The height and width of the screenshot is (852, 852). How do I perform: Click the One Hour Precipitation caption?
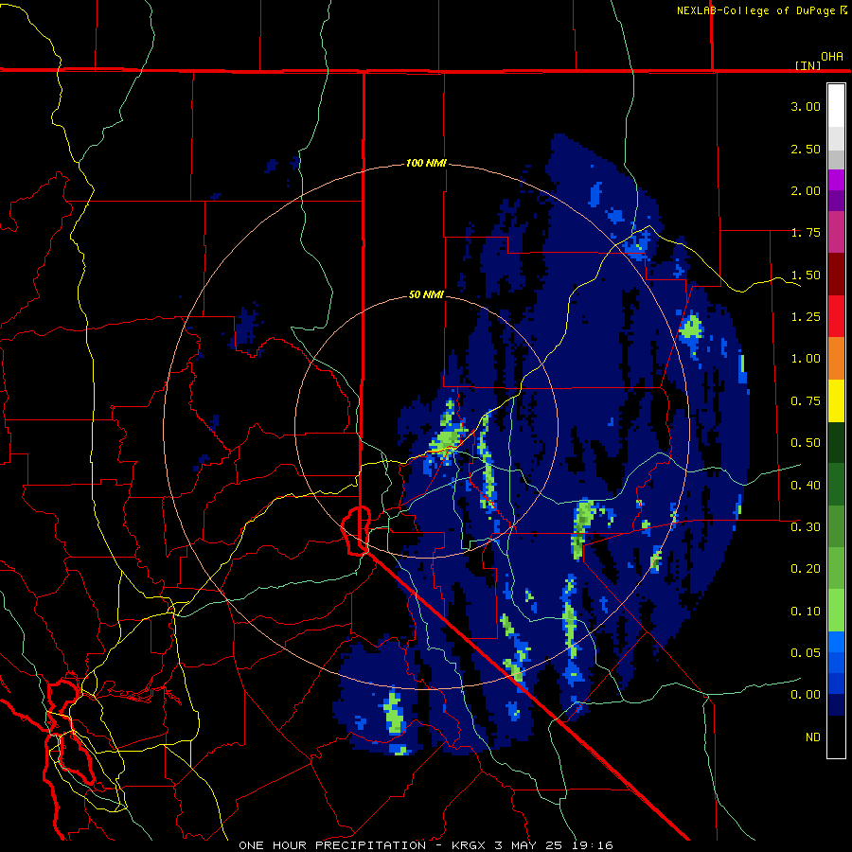(426, 845)
